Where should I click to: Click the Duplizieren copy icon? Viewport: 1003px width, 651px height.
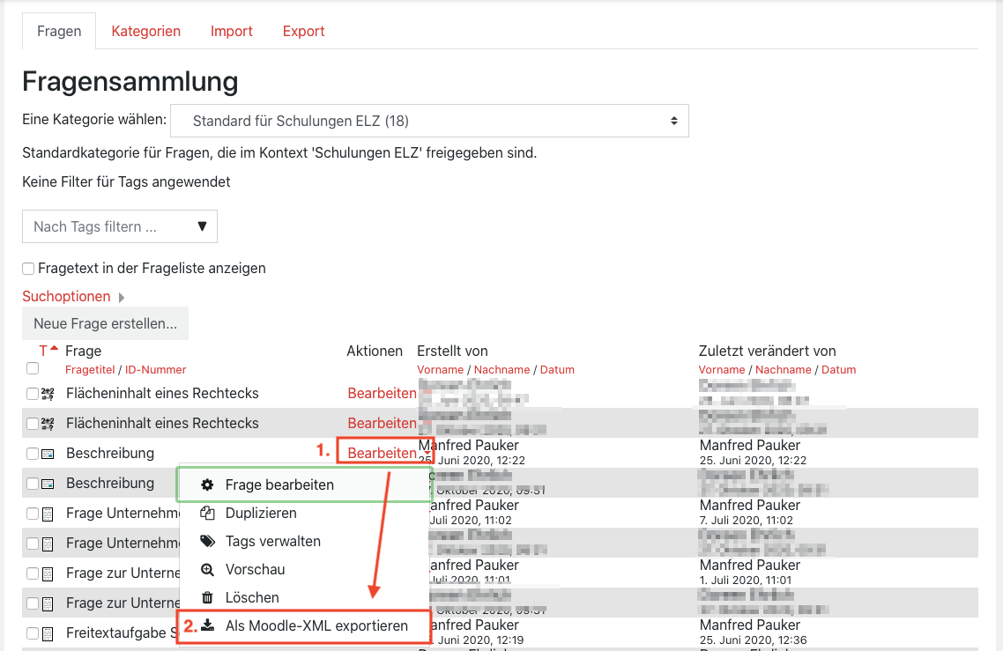coord(207,514)
